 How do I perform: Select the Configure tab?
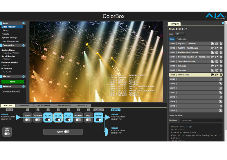tap(174, 24)
